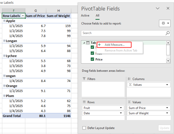The image size is (174, 134).
Task: Collapse the Lychee group in pivot table
Action: point(4,56)
